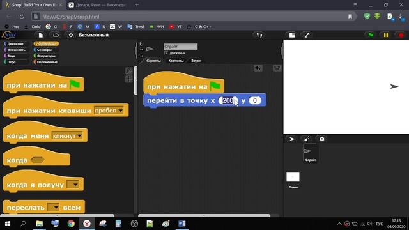Open Windows taskbar search
Screen dimensions: 409x230
[x=23, y=224]
